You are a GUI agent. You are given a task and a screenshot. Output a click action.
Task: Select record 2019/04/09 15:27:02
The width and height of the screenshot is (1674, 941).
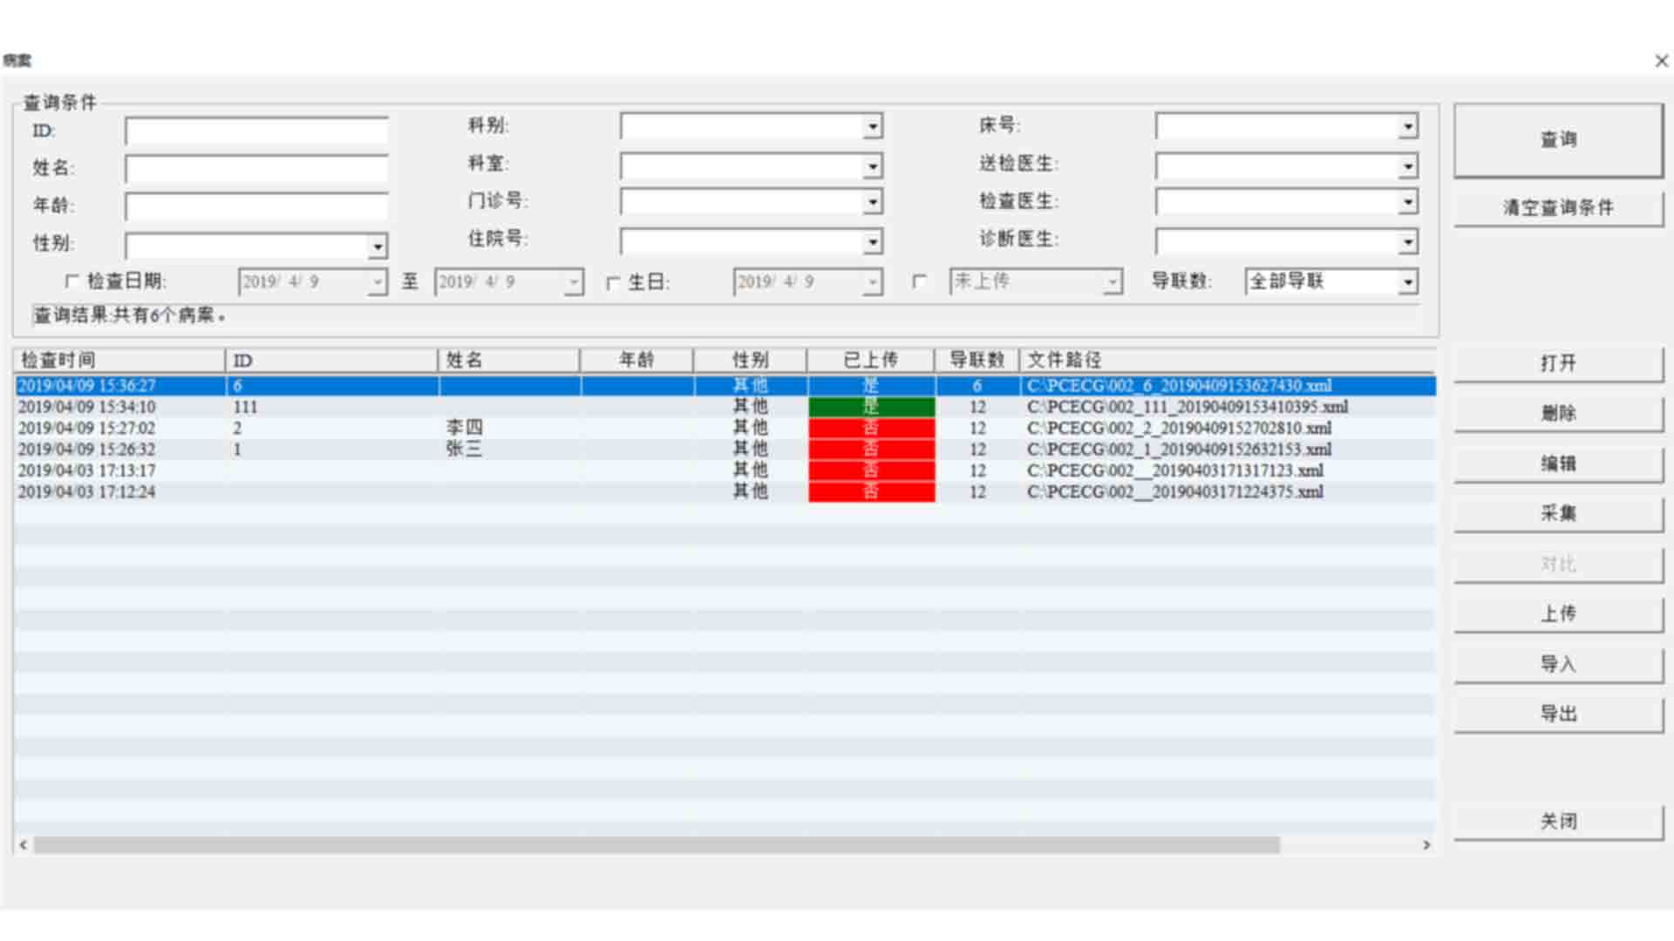click(725, 428)
